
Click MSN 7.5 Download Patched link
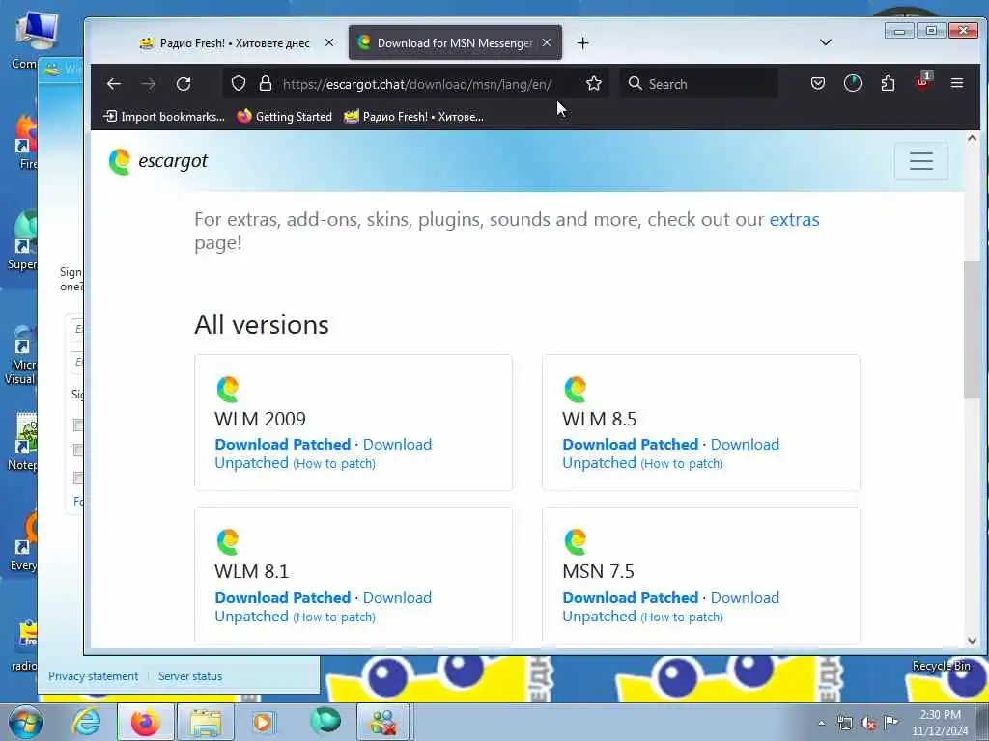pyautogui.click(x=630, y=597)
